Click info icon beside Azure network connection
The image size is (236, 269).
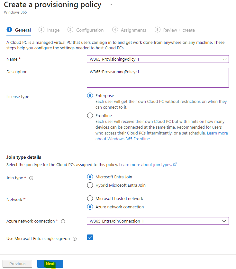63,221
